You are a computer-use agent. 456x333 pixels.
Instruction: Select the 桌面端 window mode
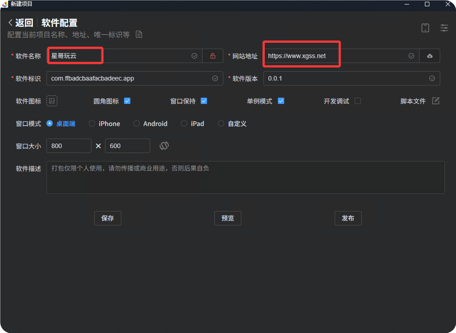pos(61,124)
